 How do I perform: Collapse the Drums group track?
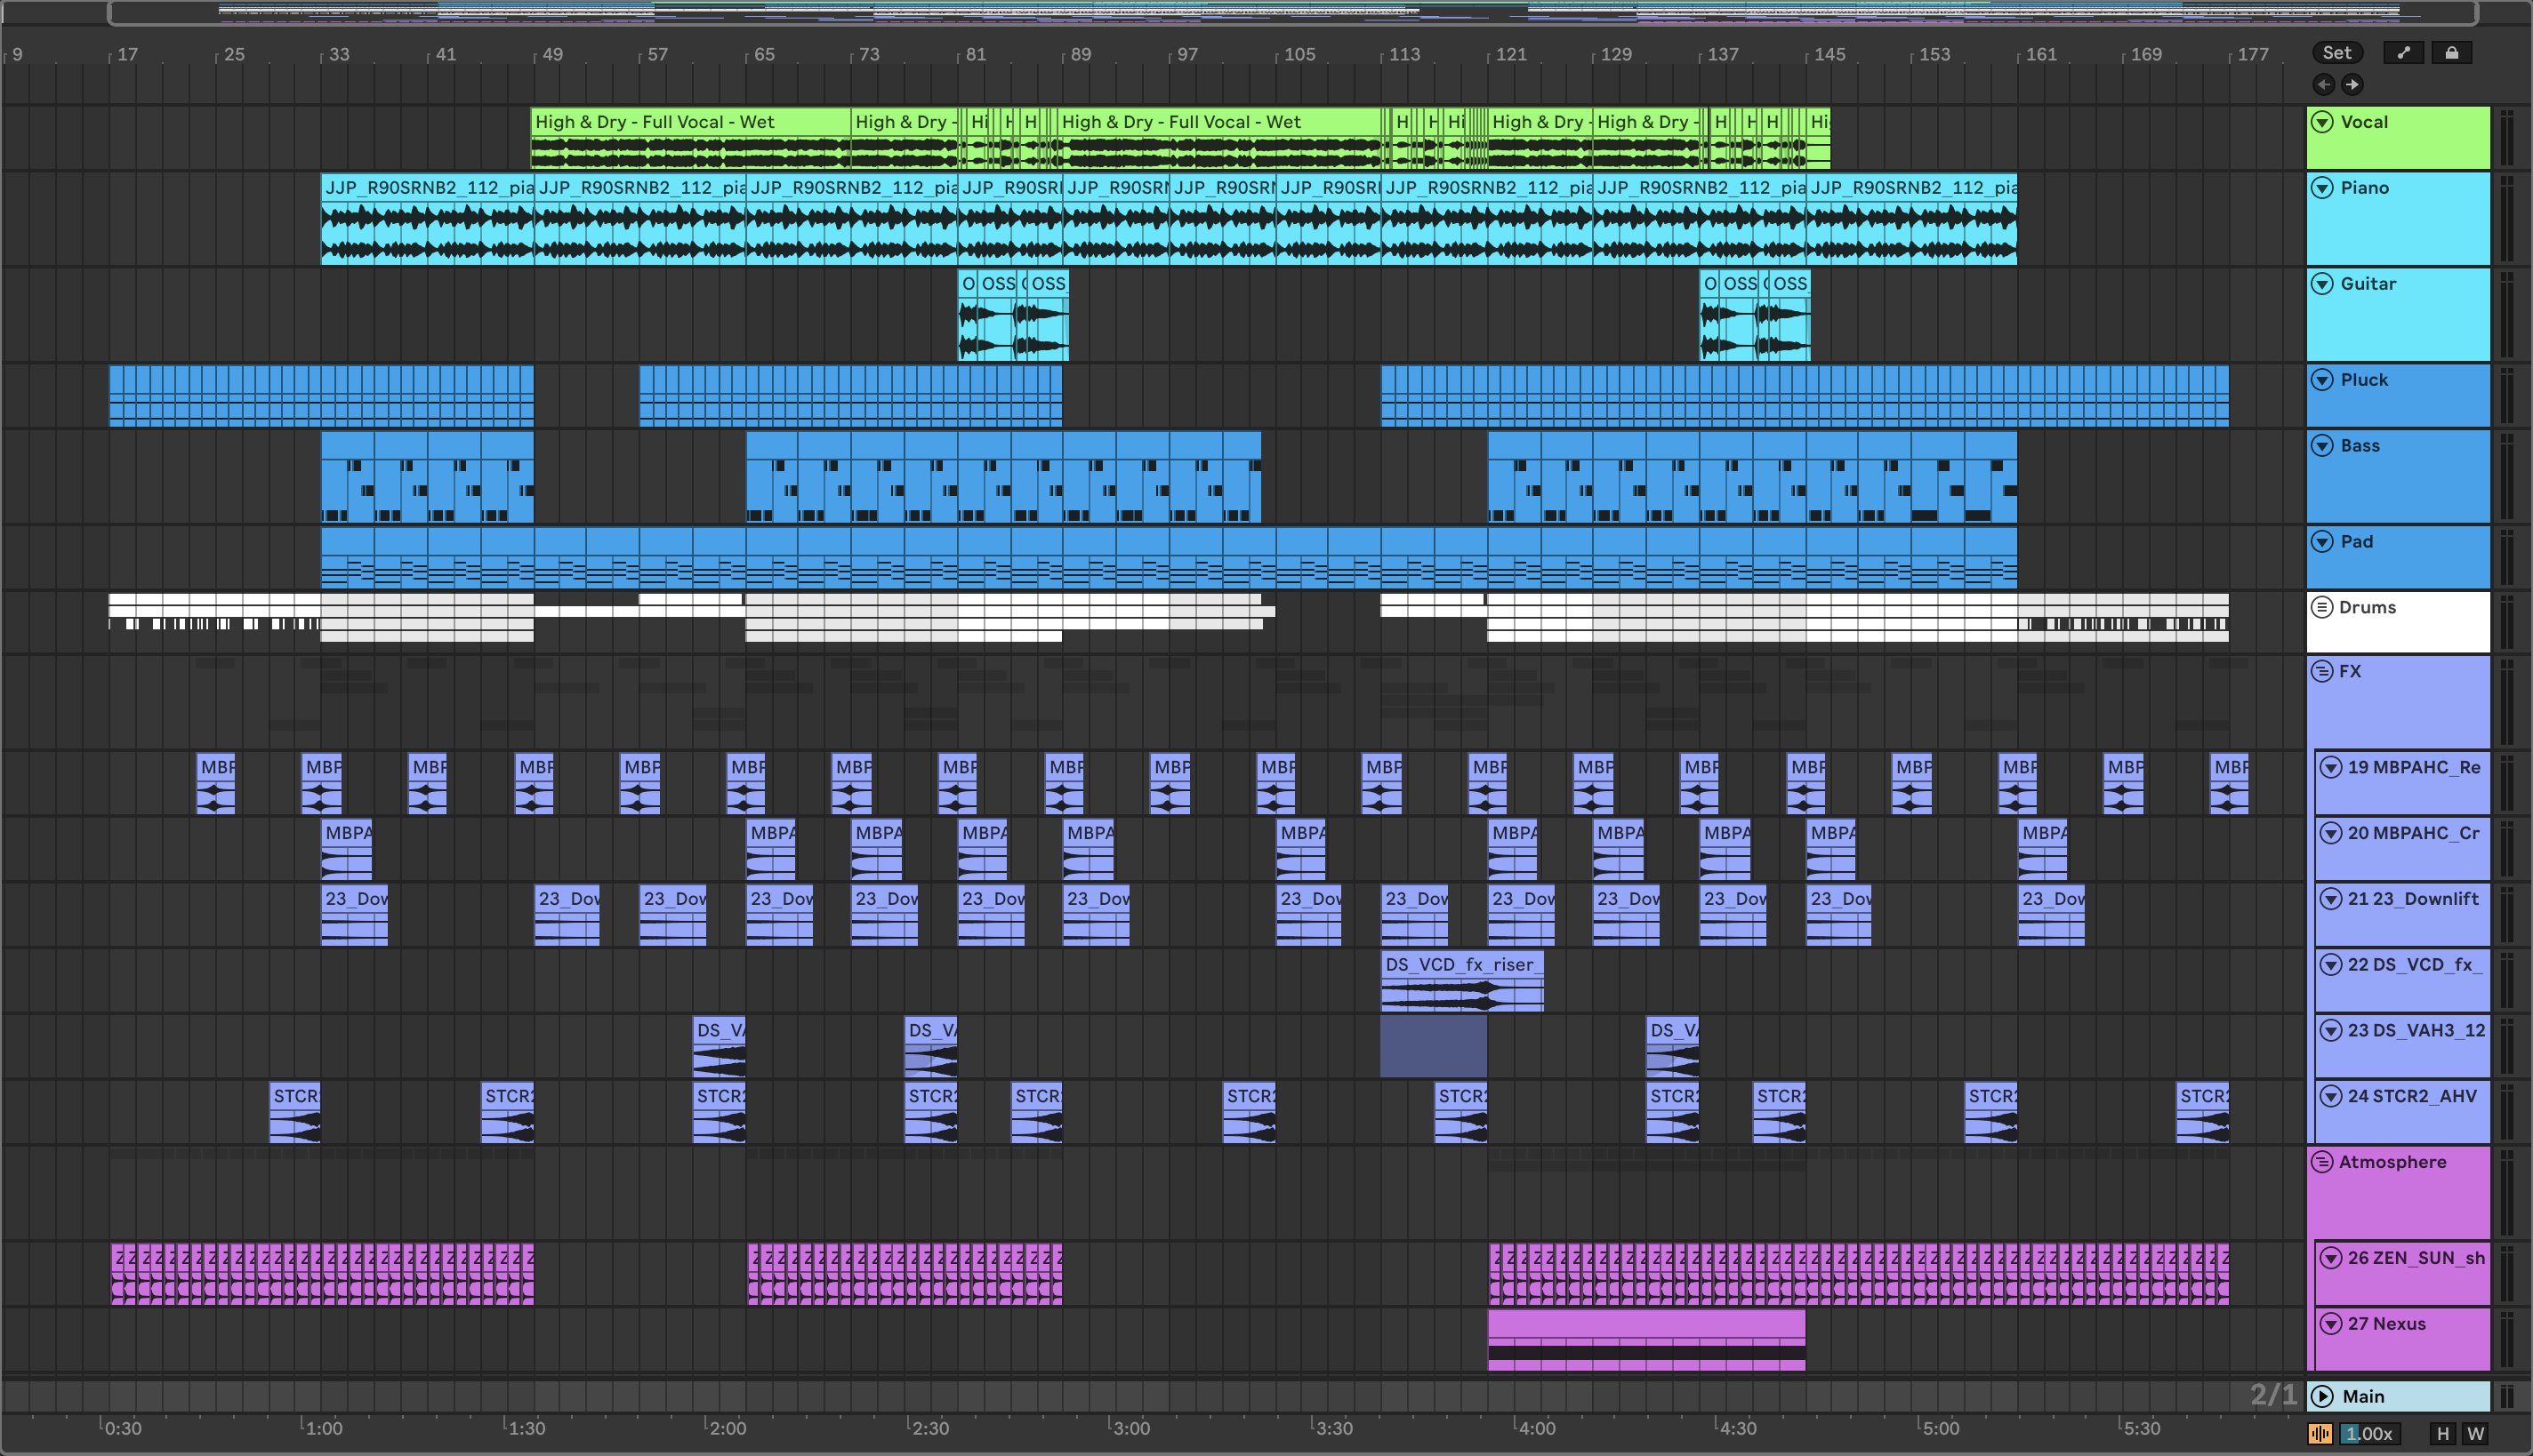click(2322, 607)
